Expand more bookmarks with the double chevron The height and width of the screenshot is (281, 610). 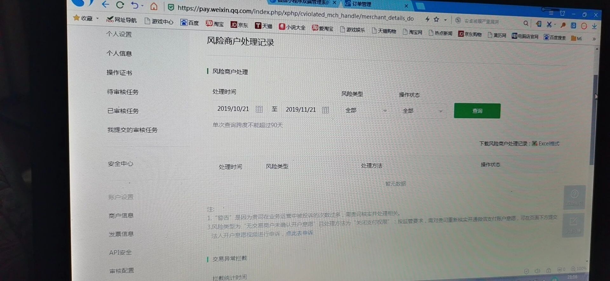[x=594, y=39]
